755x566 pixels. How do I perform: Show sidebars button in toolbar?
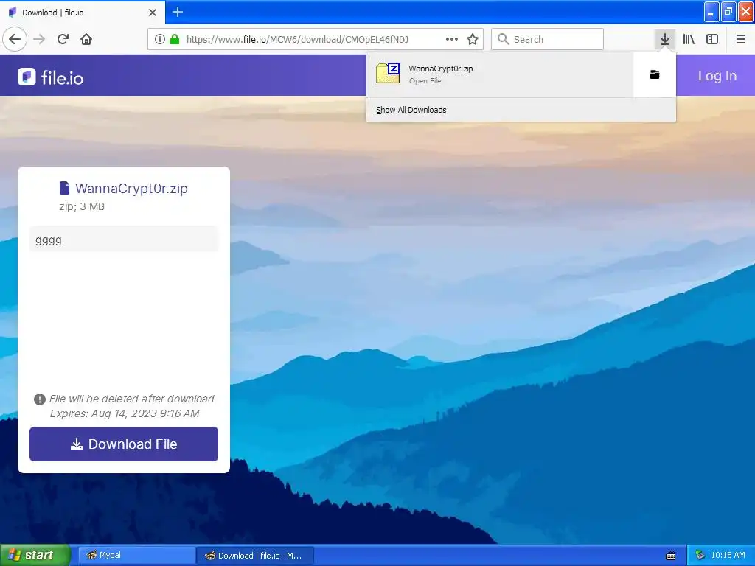pyautogui.click(x=712, y=39)
